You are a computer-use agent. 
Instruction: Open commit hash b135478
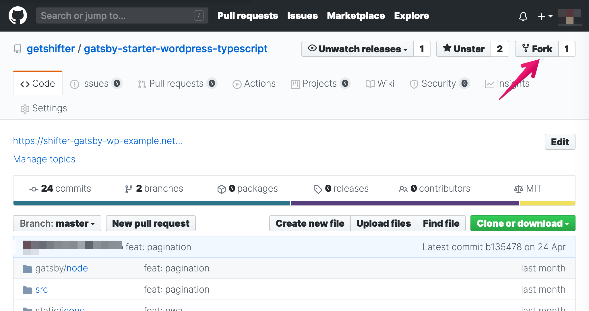tap(503, 247)
